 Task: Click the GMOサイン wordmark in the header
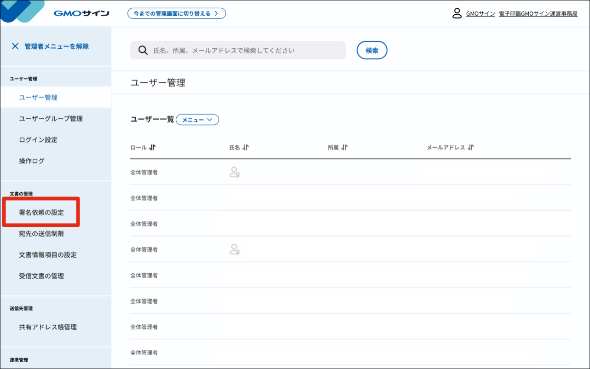click(82, 13)
